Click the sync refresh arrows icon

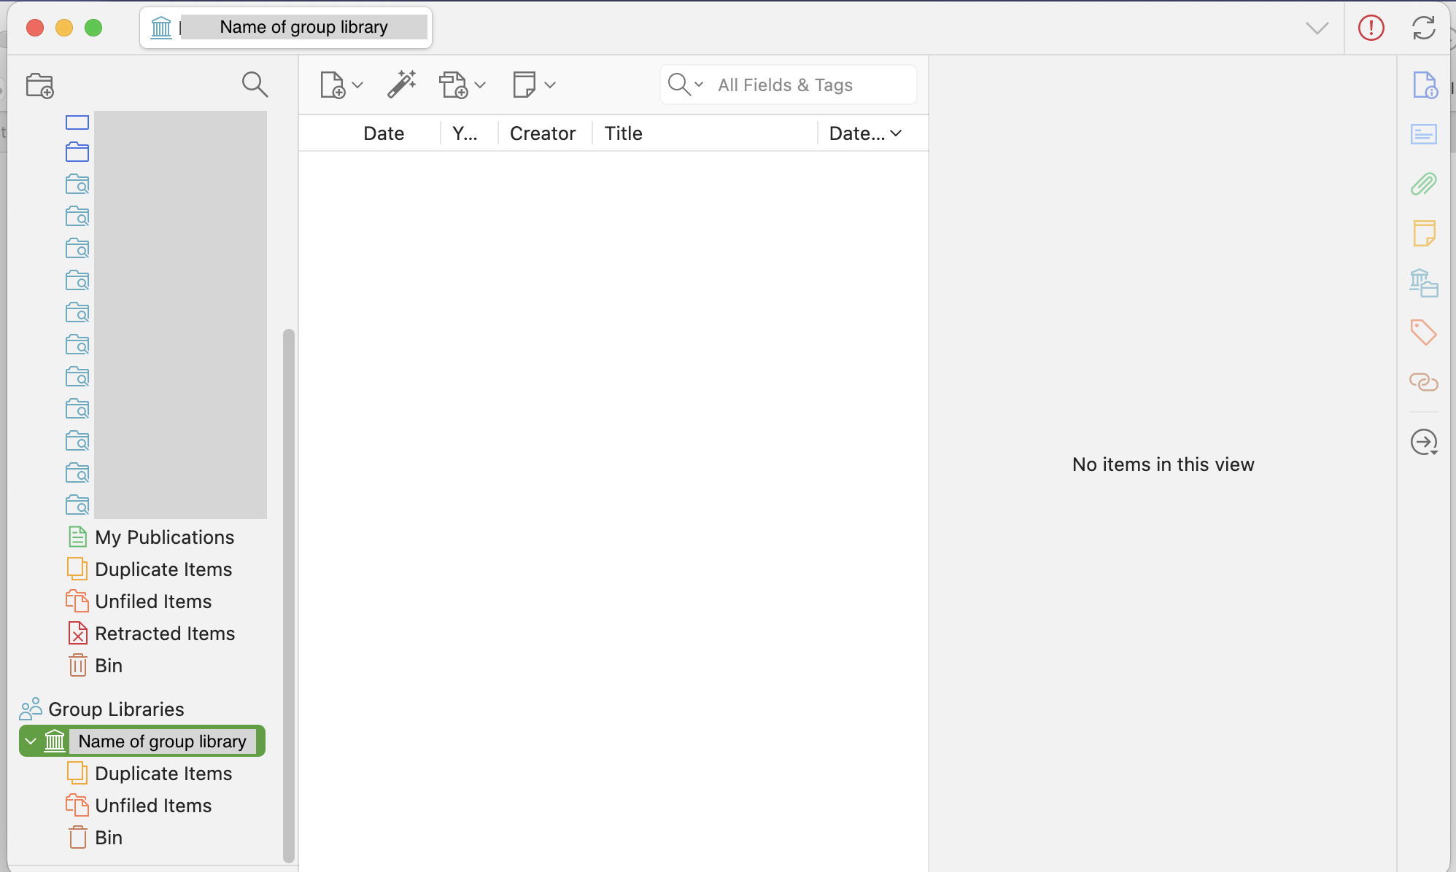pyautogui.click(x=1423, y=28)
